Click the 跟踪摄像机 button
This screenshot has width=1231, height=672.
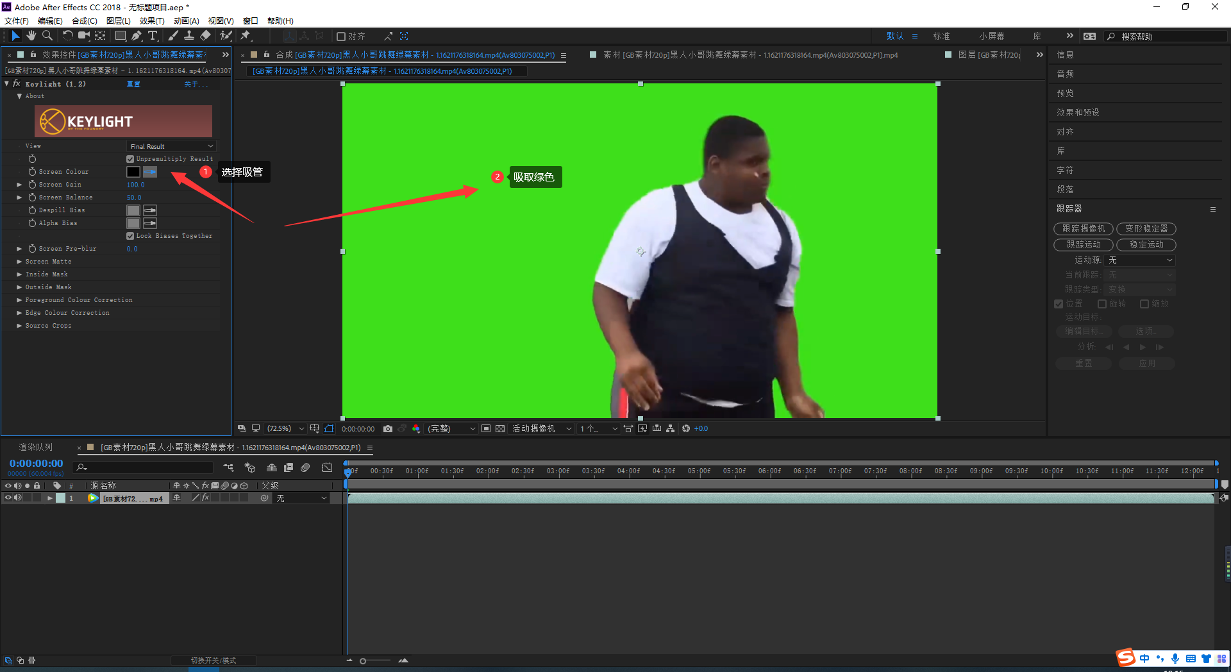point(1083,229)
